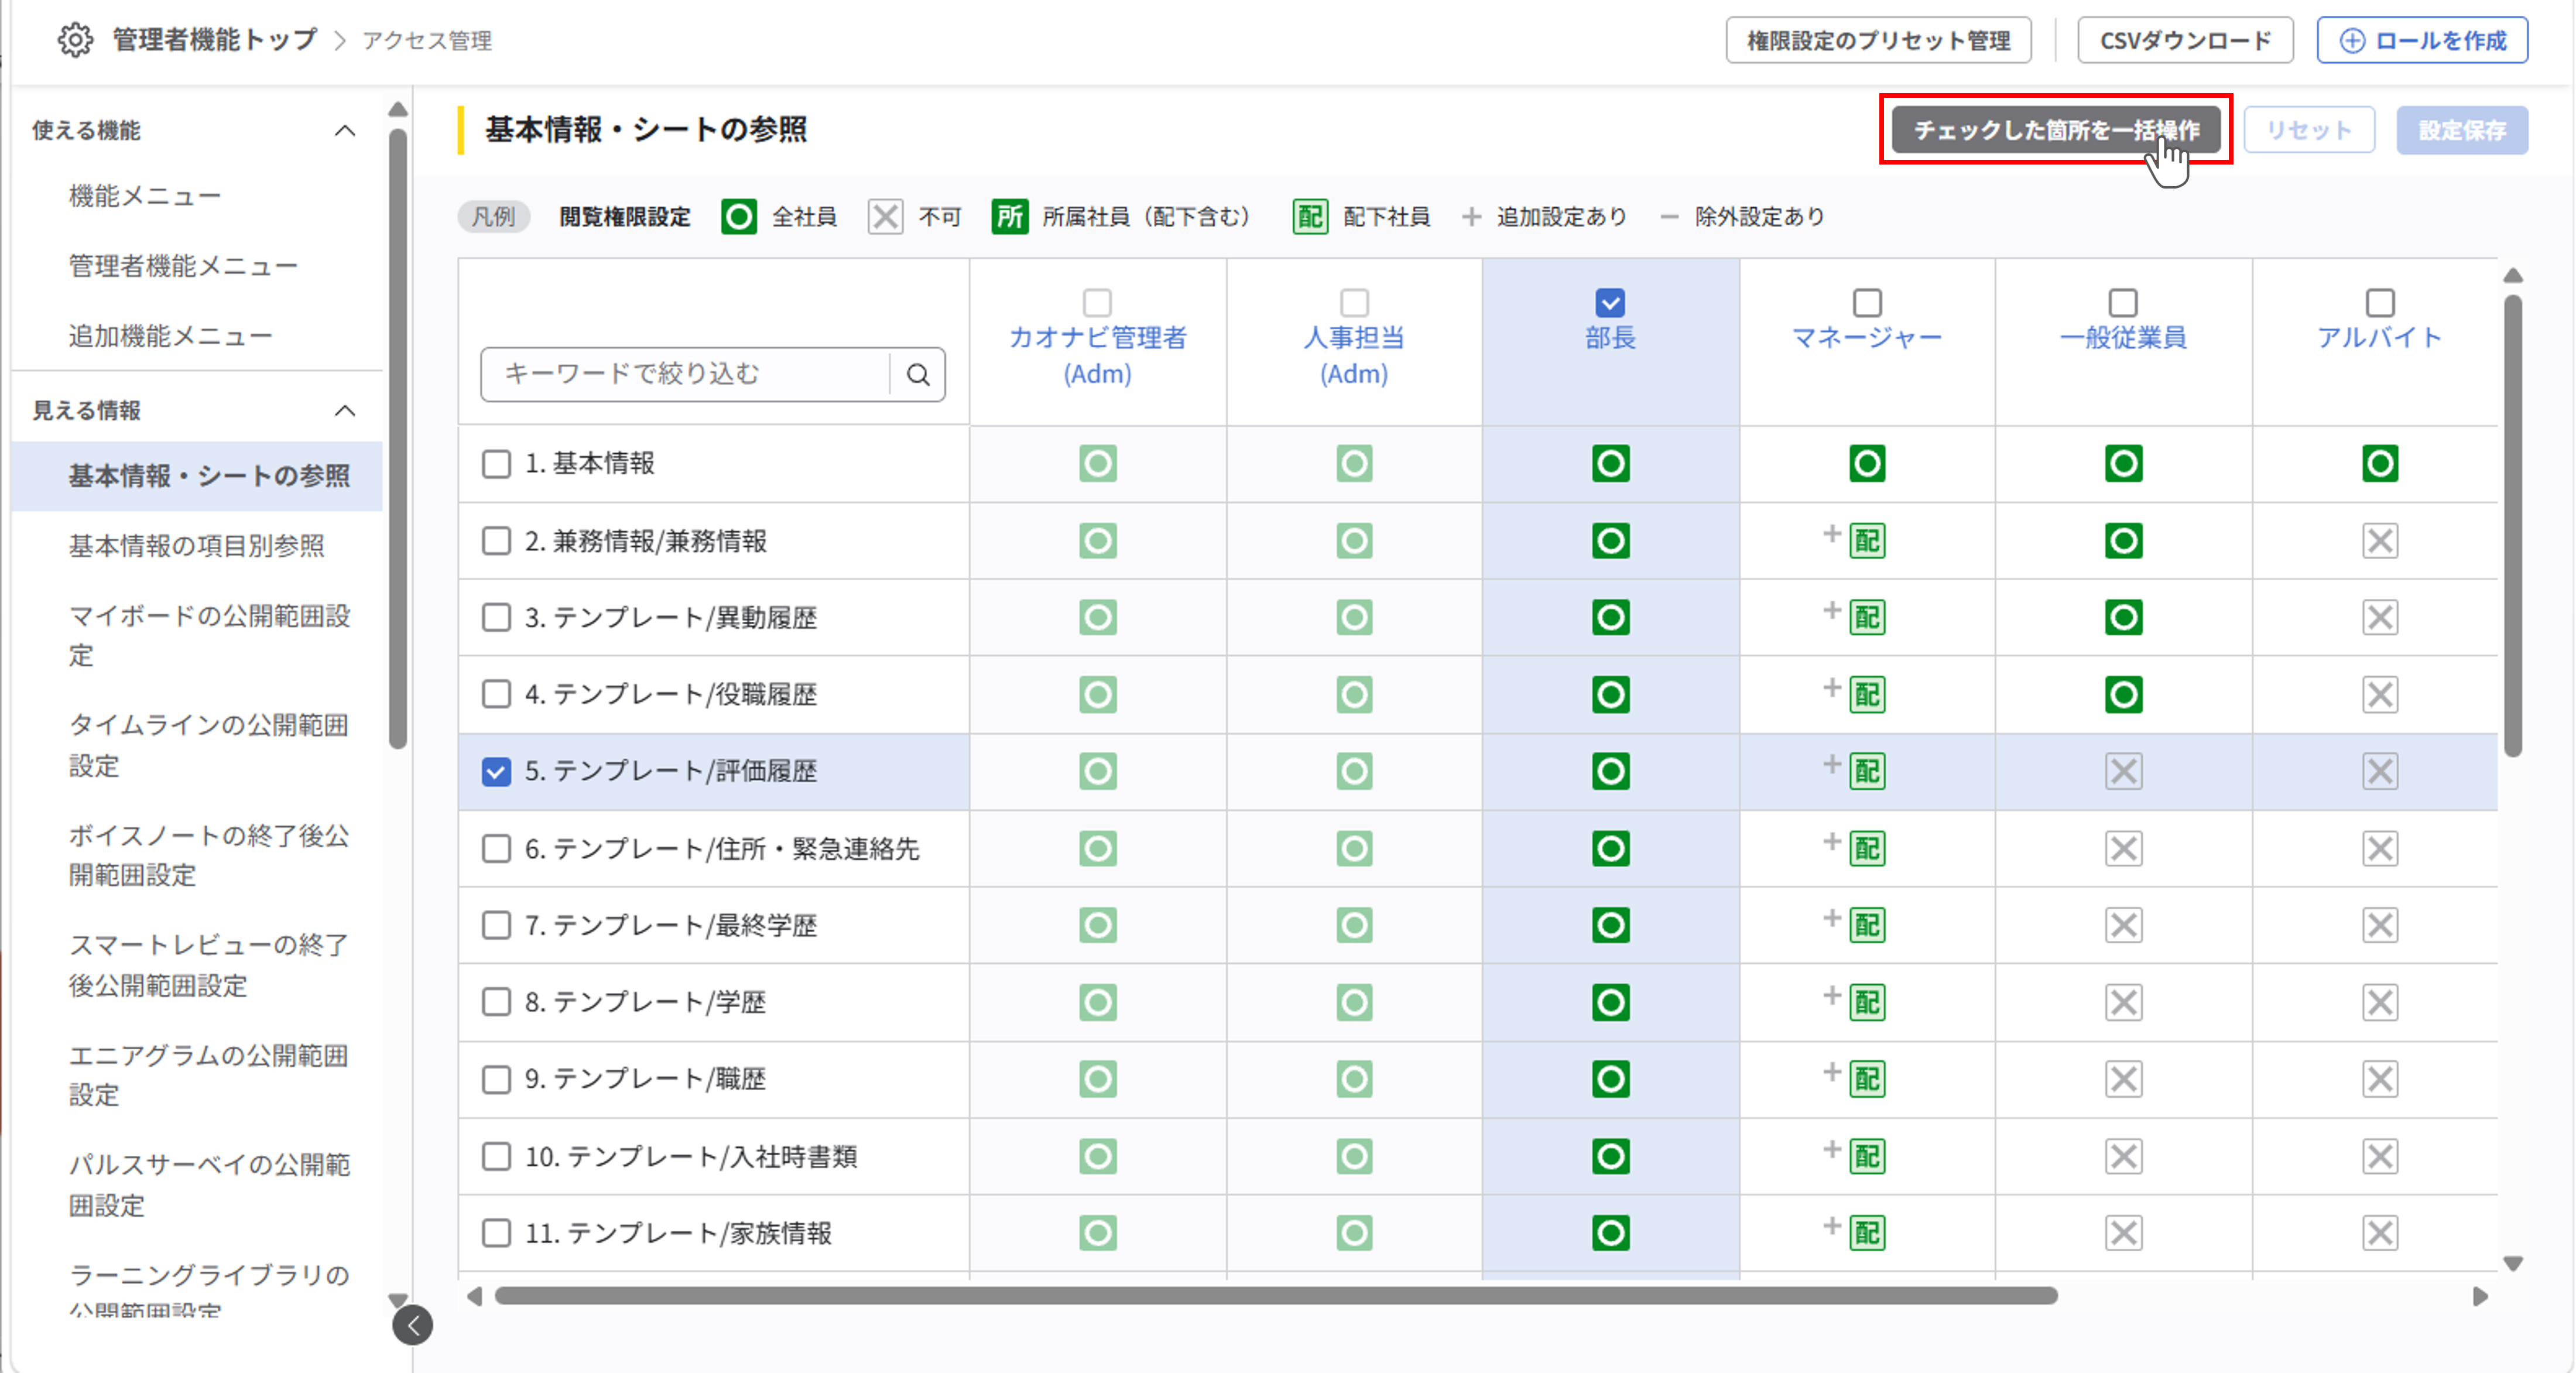
Task: Check the 2. 兼務情報/兼務情報 row checkbox
Action: pos(496,541)
